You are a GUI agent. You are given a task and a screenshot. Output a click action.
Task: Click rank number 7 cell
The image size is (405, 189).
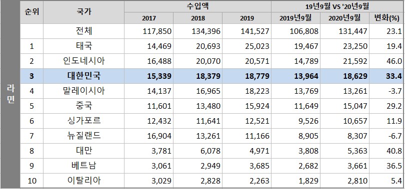tap(32, 136)
